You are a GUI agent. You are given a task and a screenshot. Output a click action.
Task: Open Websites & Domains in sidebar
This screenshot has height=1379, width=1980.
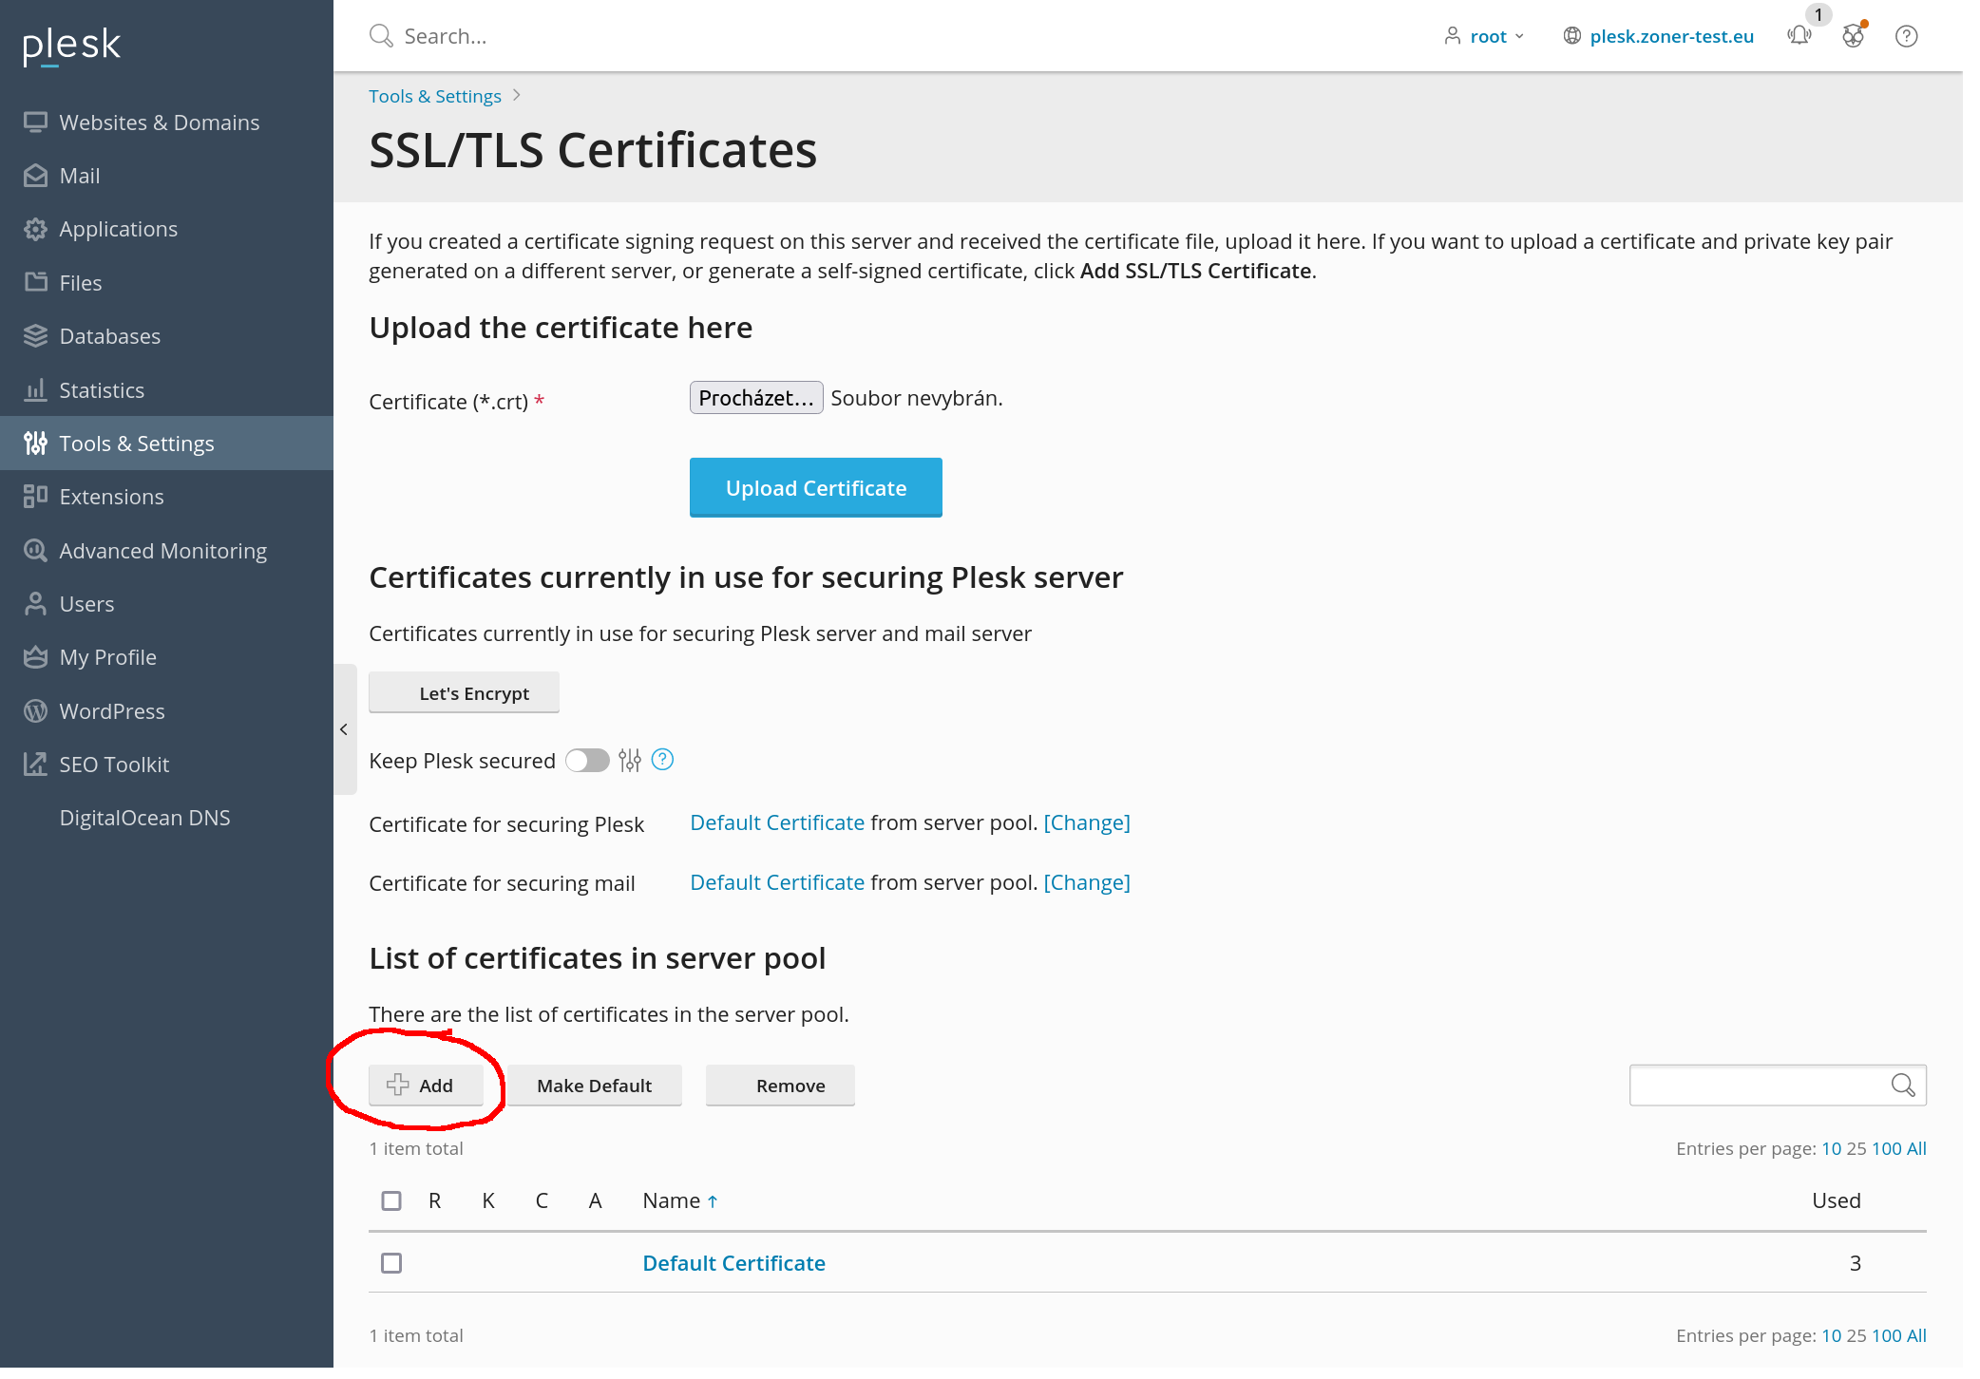tap(159, 123)
